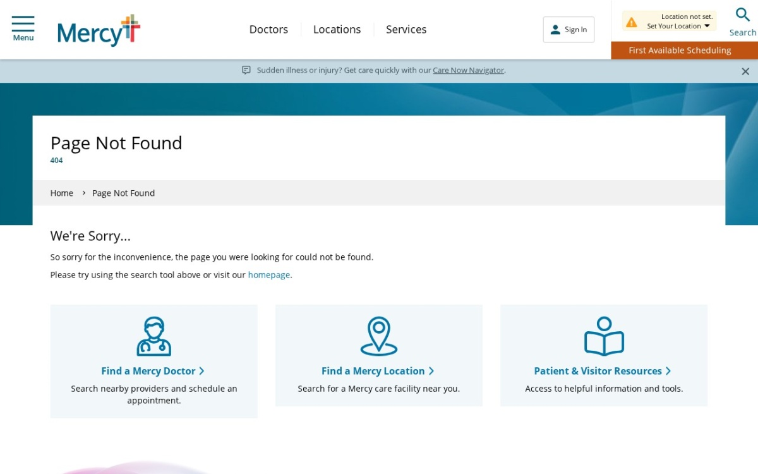Click 'Location not set.' text
Image resolution: width=758 pixels, height=474 pixels.
pos(687,16)
